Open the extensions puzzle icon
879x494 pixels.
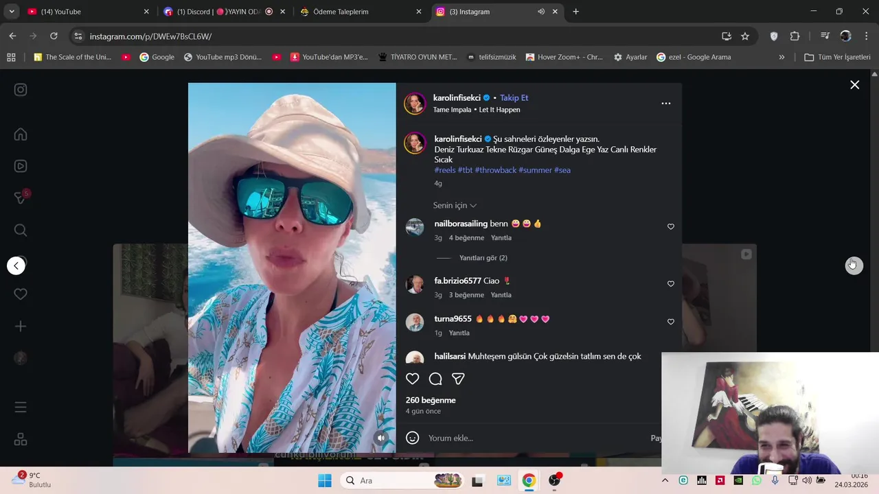pyautogui.click(x=795, y=36)
